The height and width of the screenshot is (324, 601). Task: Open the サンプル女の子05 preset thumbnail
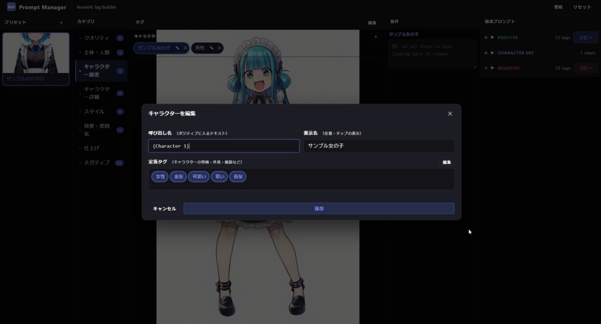[x=36, y=59]
